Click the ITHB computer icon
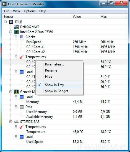 pos(11,22)
